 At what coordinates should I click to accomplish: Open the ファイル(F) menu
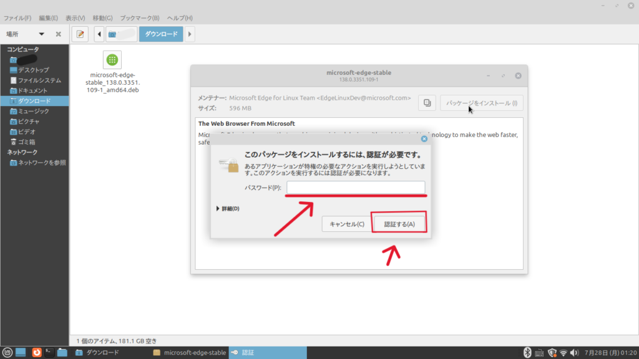pyautogui.click(x=17, y=18)
